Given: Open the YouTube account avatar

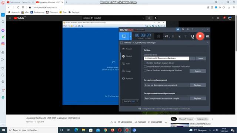Looking at the screenshot, I should 230,18.
